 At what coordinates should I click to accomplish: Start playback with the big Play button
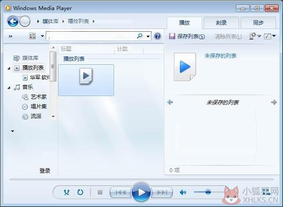[141, 192]
